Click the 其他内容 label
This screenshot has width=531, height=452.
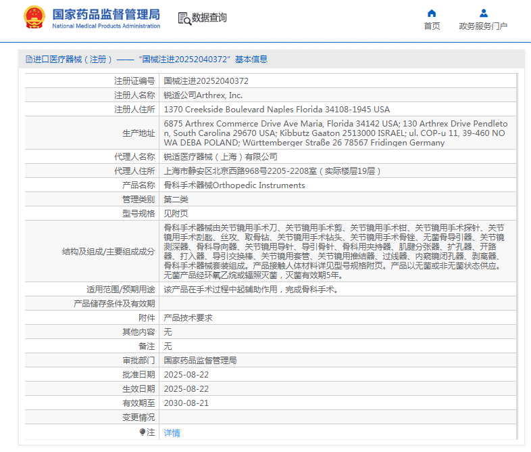pos(138,332)
